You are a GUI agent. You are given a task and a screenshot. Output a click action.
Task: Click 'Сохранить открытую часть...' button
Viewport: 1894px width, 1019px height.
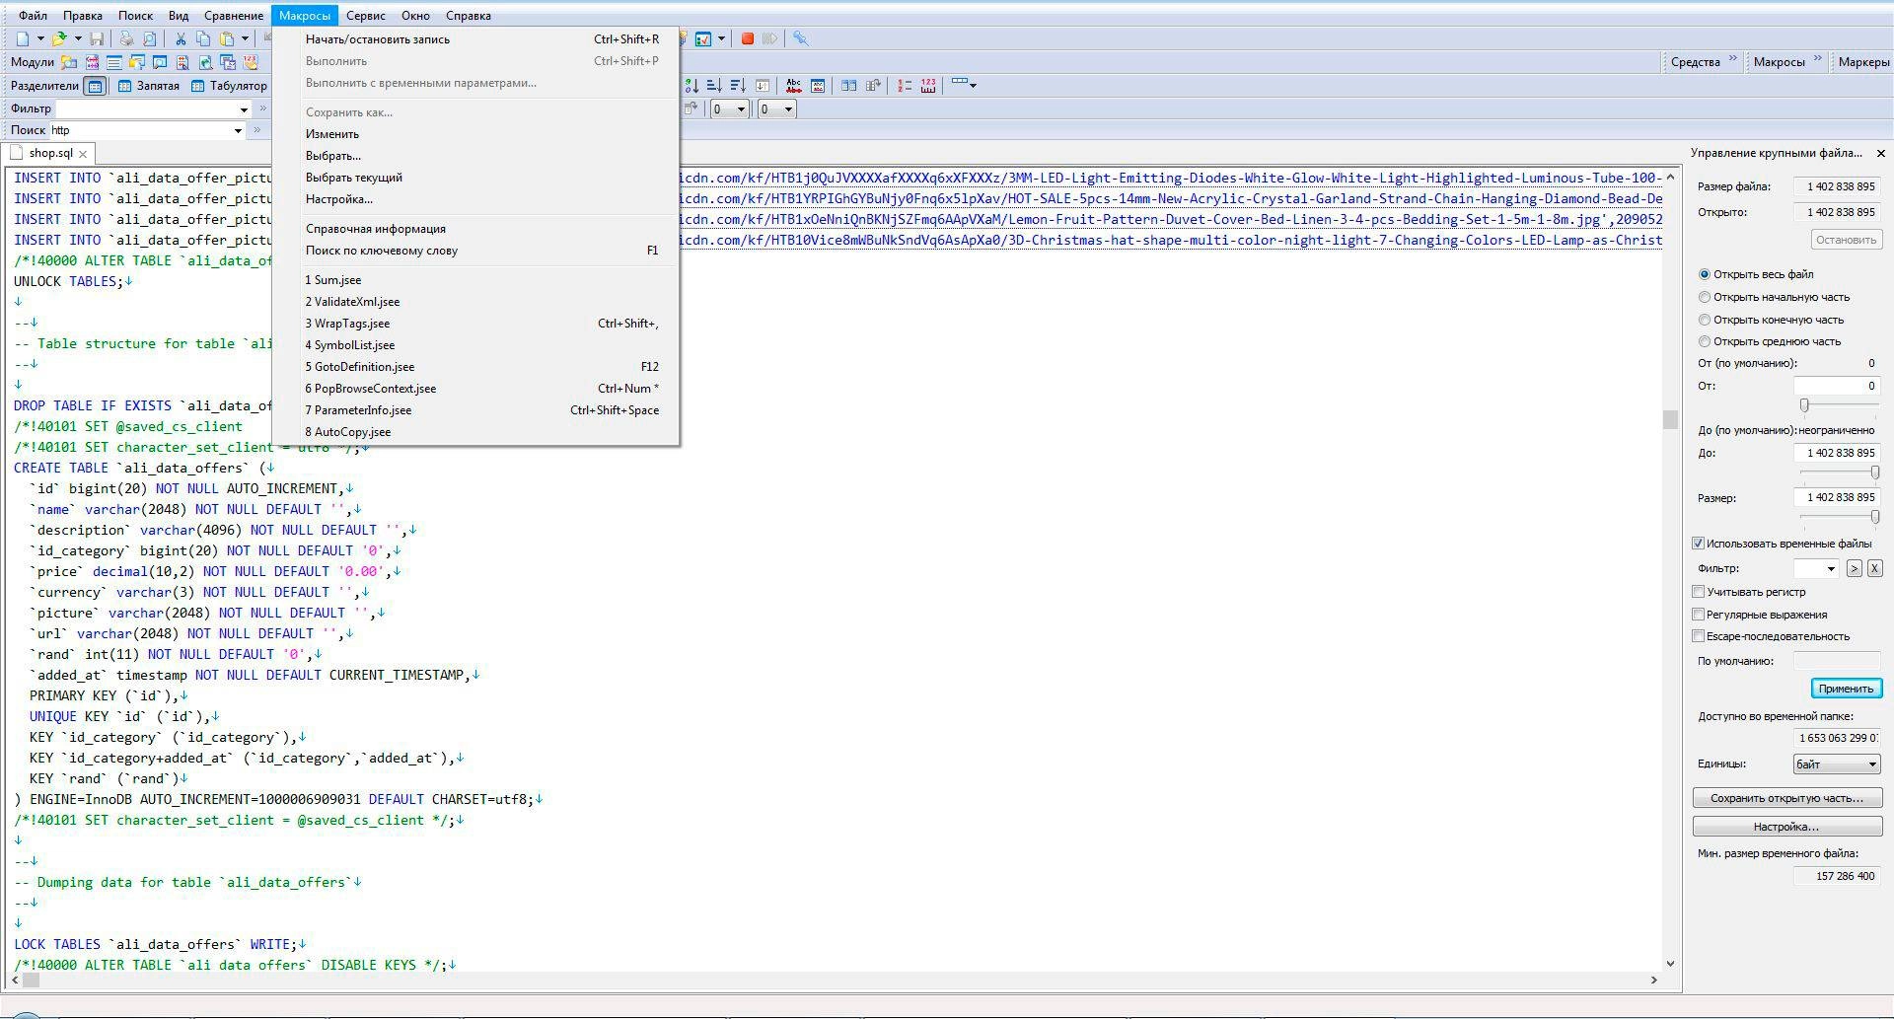1787,798
